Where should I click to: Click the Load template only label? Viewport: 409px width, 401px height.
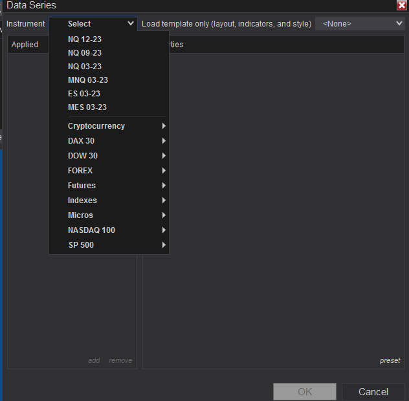click(x=227, y=24)
